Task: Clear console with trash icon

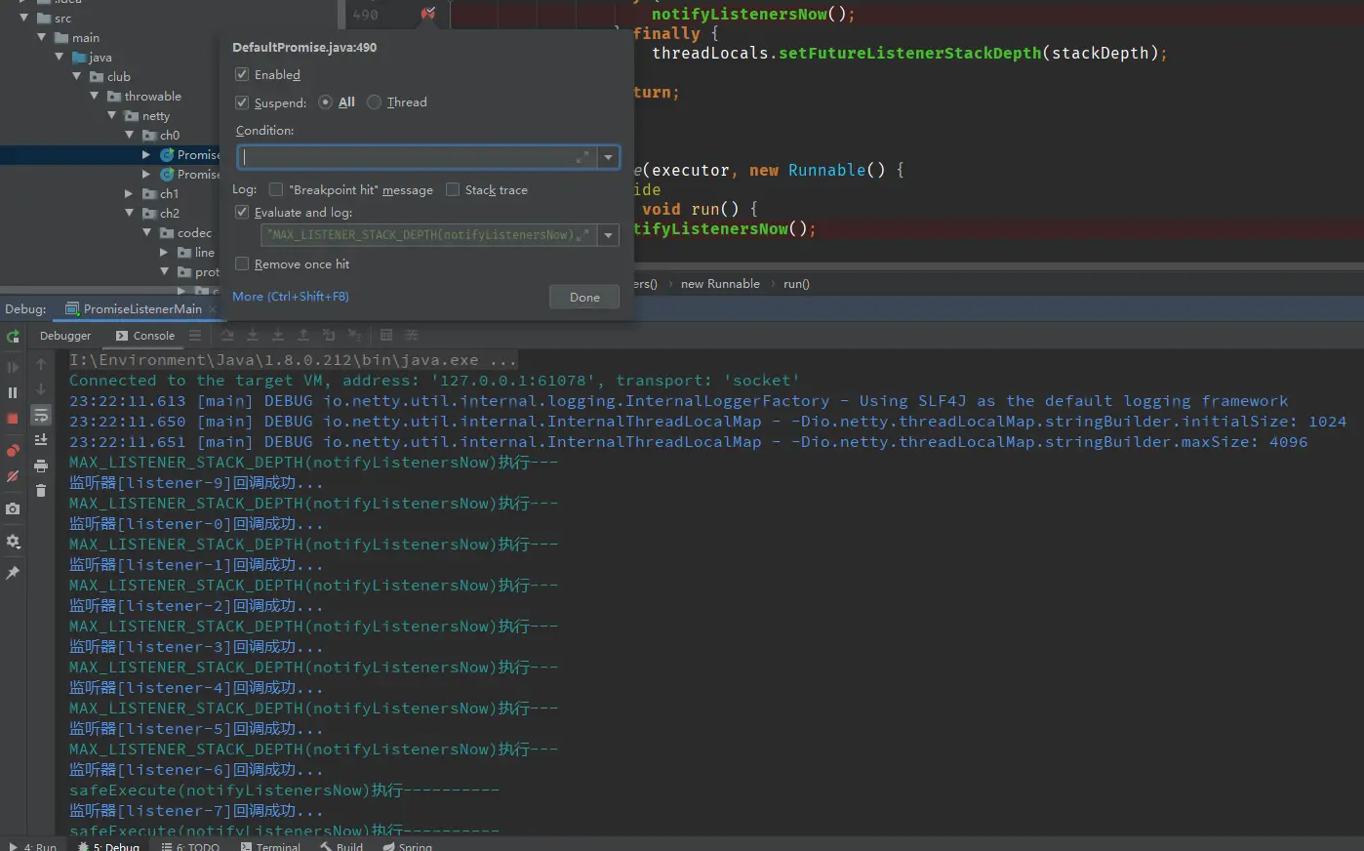Action: (x=41, y=491)
